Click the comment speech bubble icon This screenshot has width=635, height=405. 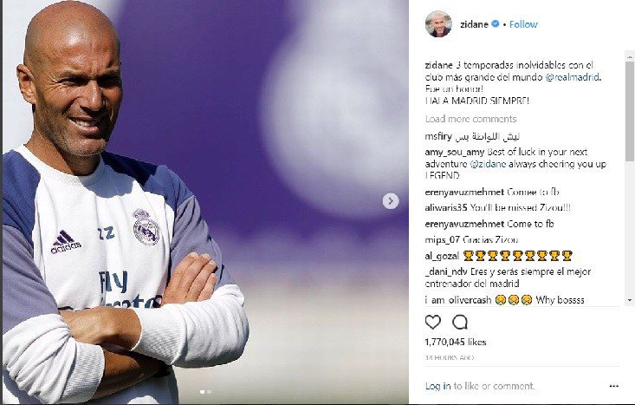coord(460,323)
